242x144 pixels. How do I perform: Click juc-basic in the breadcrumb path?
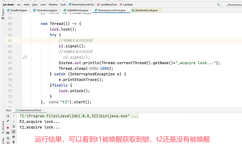coord(8,5)
